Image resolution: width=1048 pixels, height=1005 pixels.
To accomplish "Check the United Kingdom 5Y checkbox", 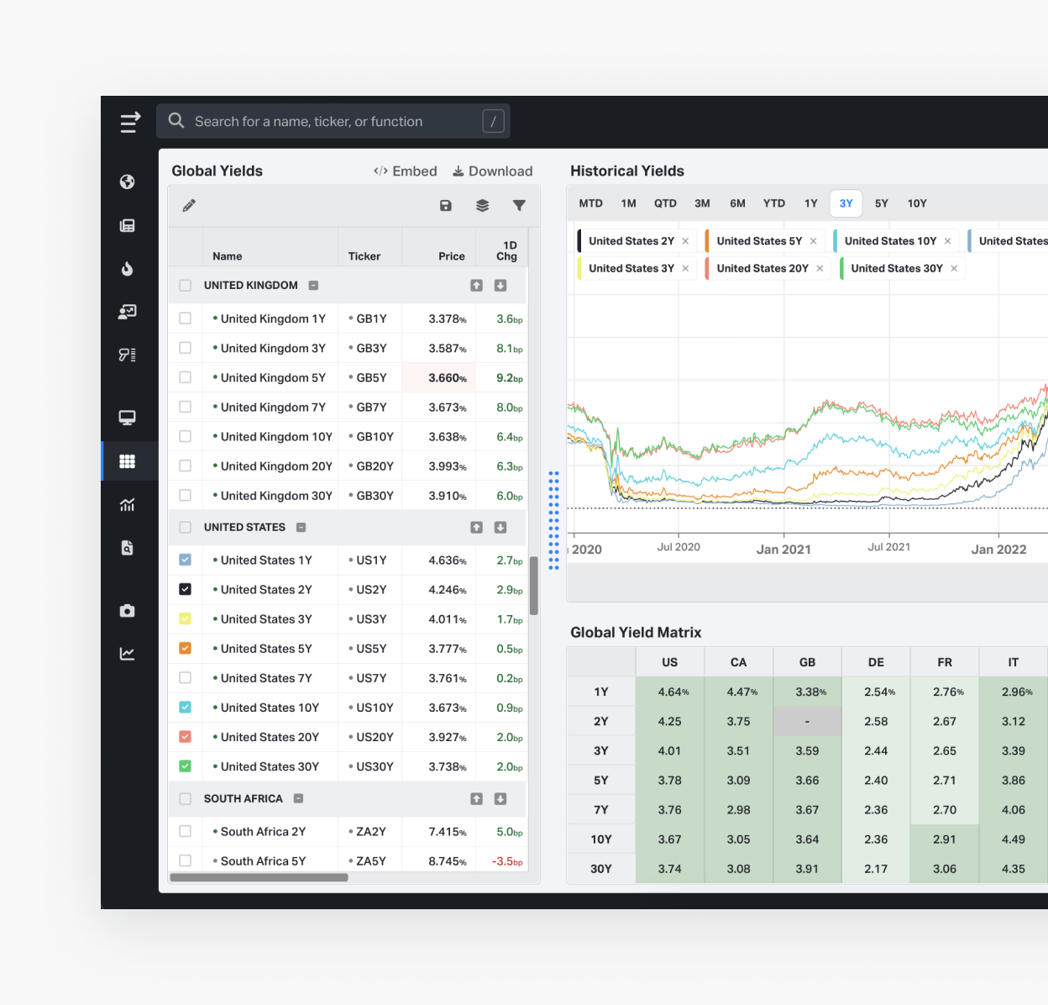I will point(186,378).
